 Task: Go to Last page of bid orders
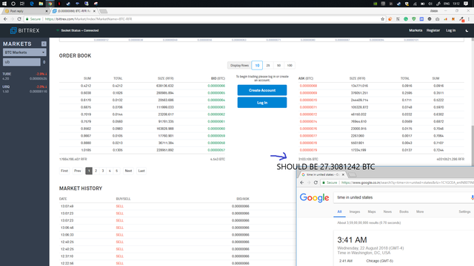[141, 171]
